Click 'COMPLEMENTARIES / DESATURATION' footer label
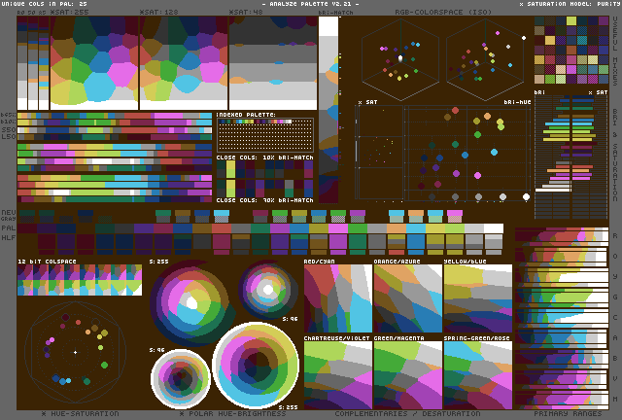The height and width of the screenshot is (420, 622). pos(407,413)
